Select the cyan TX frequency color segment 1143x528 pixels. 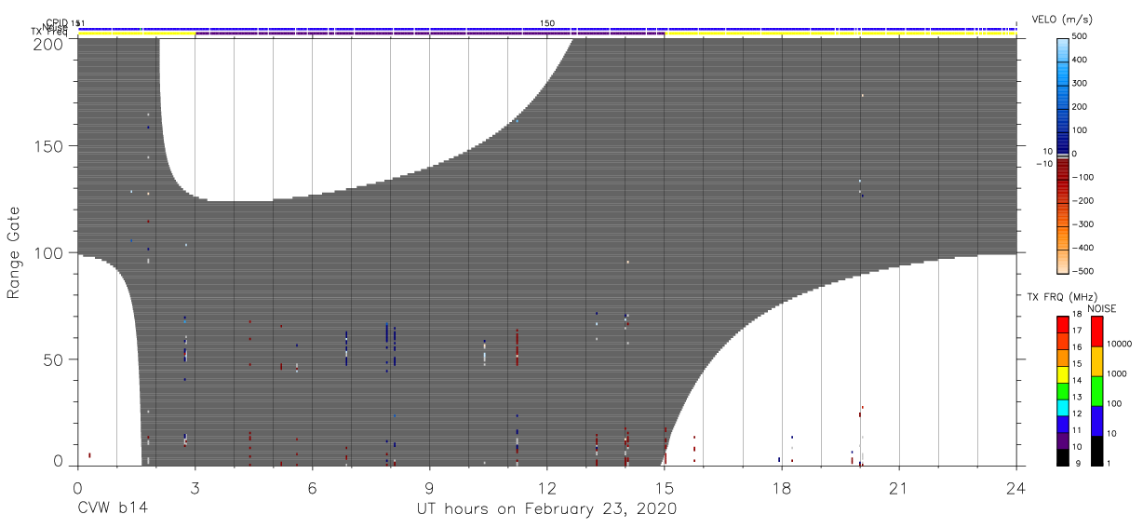(1062, 406)
